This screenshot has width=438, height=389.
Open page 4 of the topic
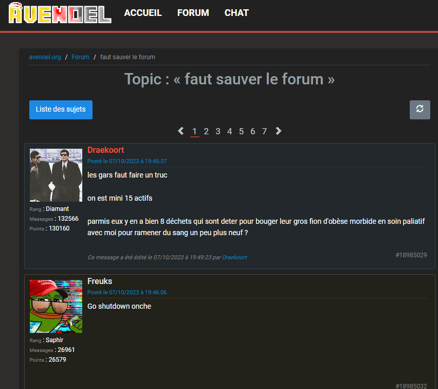(230, 131)
